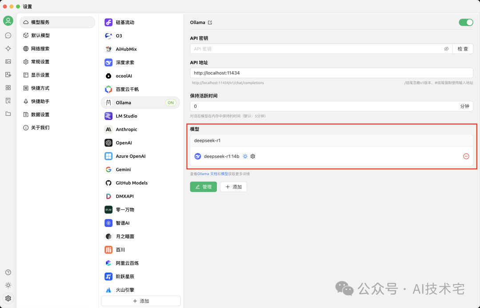Open the 模型 details link
The height and width of the screenshot is (308, 480).
point(224,174)
